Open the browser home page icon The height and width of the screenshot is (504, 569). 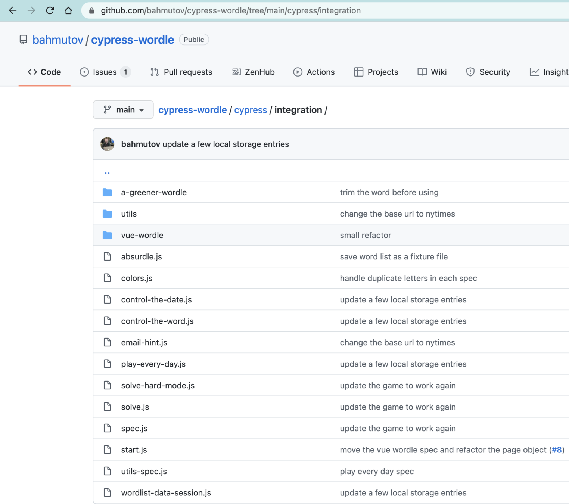coord(68,10)
